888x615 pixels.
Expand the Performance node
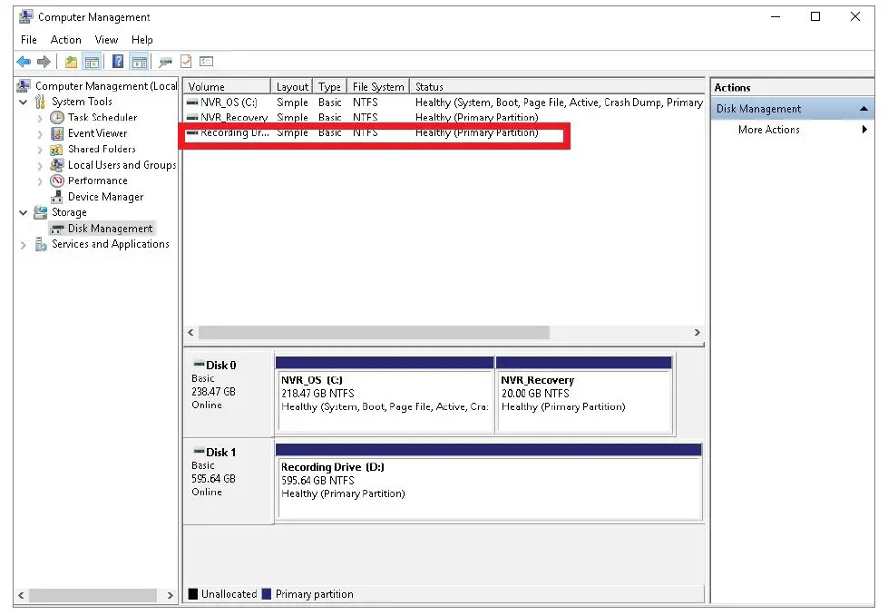click(x=40, y=181)
